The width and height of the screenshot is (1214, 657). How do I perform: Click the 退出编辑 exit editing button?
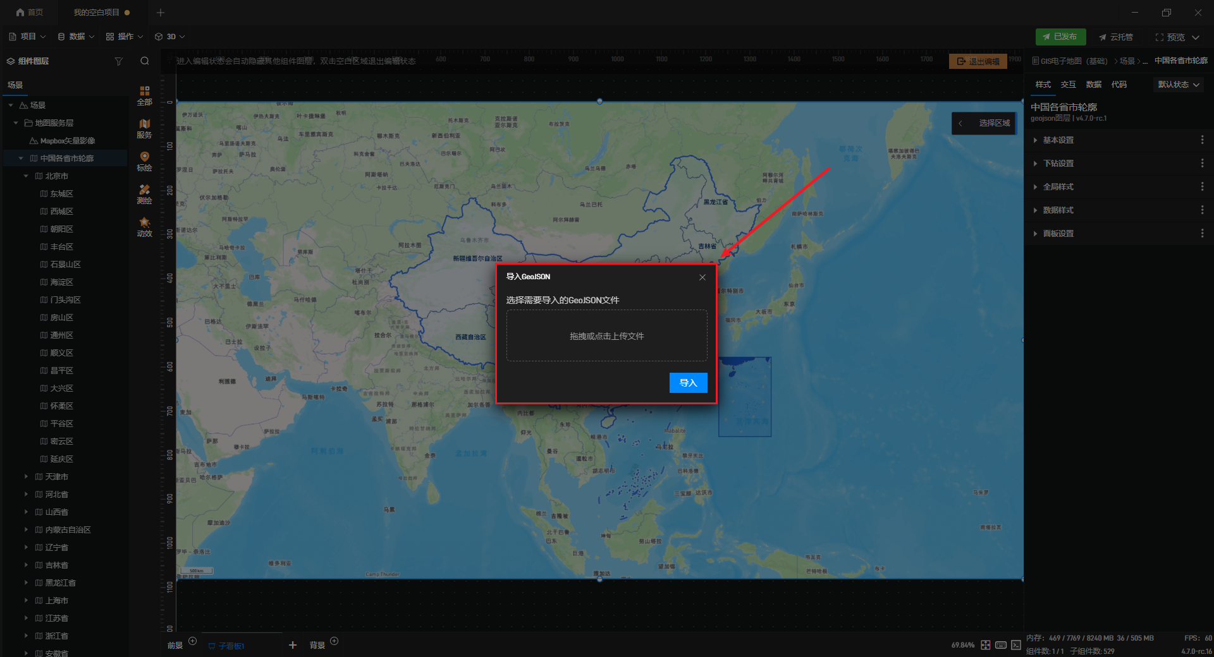[978, 61]
